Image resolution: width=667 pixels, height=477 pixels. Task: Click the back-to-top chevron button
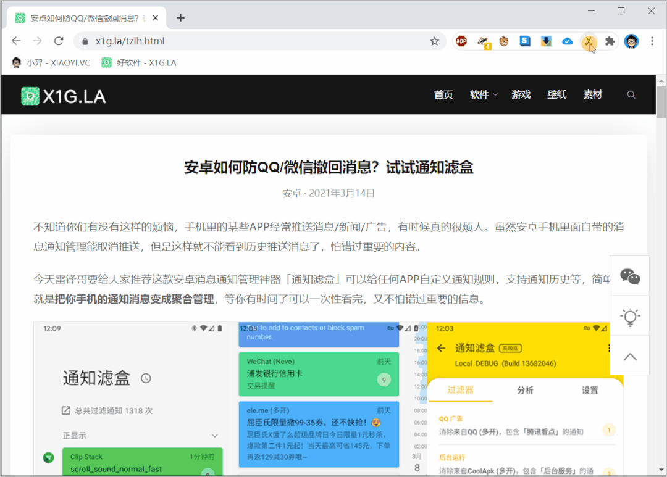(x=630, y=357)
